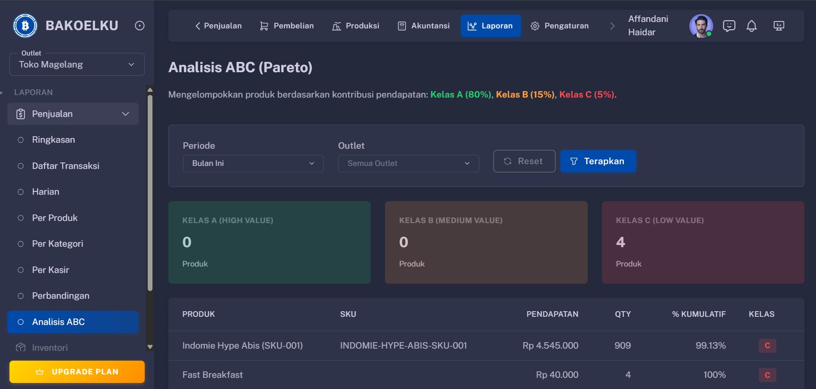Switch to the Laporan tab
Viewport: 816px width, 389px height.
coord(490,26)
